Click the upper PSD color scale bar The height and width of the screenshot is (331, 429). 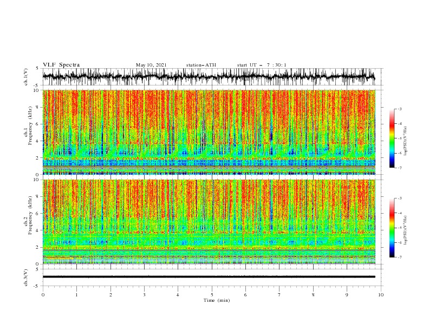392,138
